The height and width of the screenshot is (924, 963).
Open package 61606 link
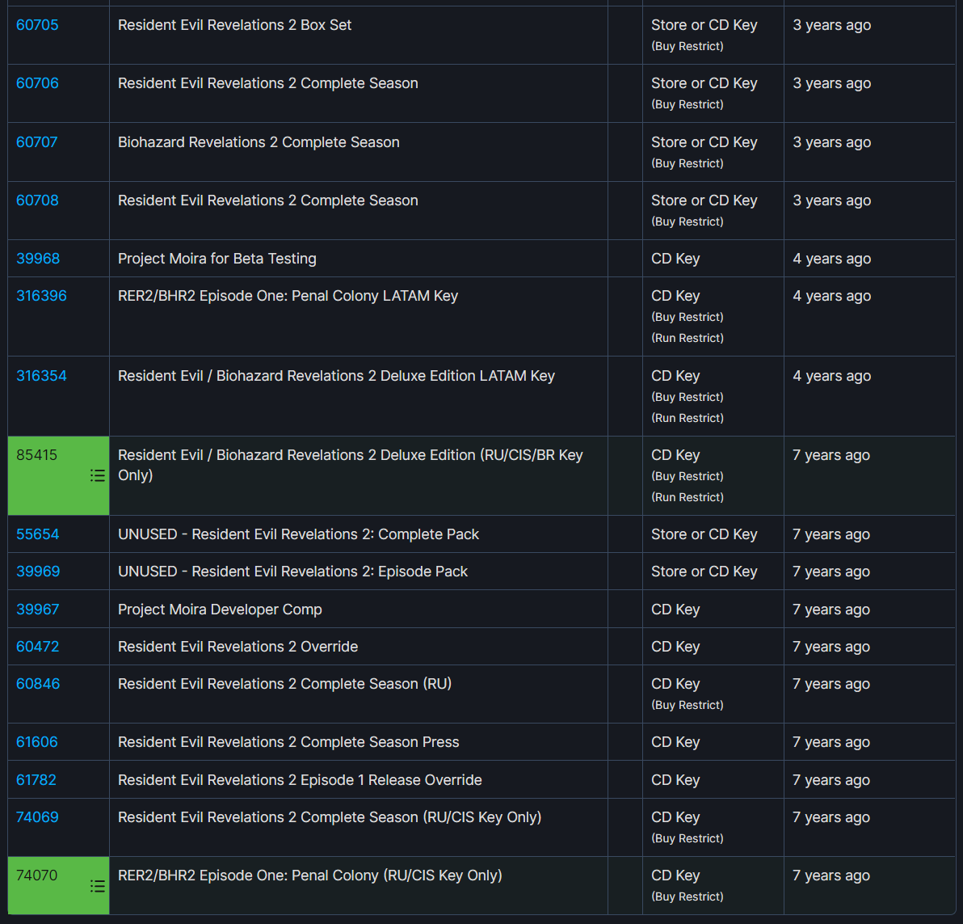click(x=37, y=742)
